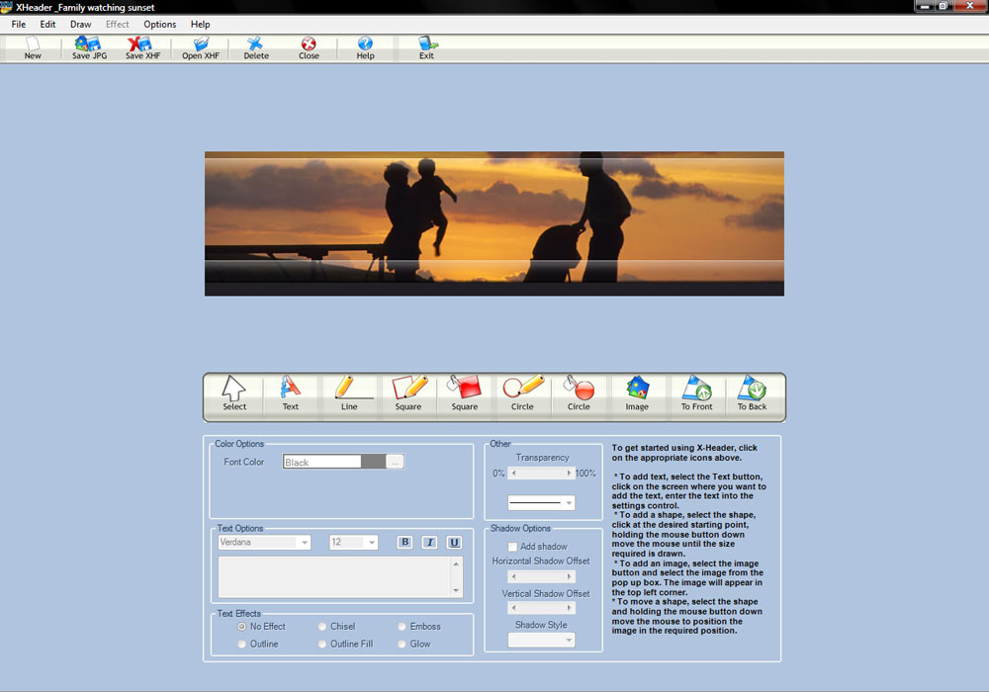Viewport: 989px width, 692px height.
Task: Choose the Text tool
Action: [290, 393]
